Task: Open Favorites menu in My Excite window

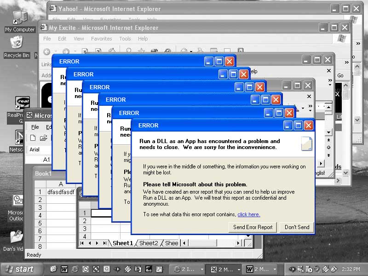Action: point(101,39)
